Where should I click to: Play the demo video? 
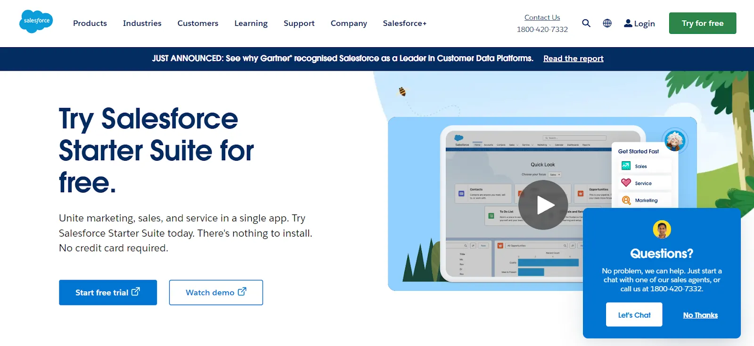pyautogui.click(x=543, y=205)
